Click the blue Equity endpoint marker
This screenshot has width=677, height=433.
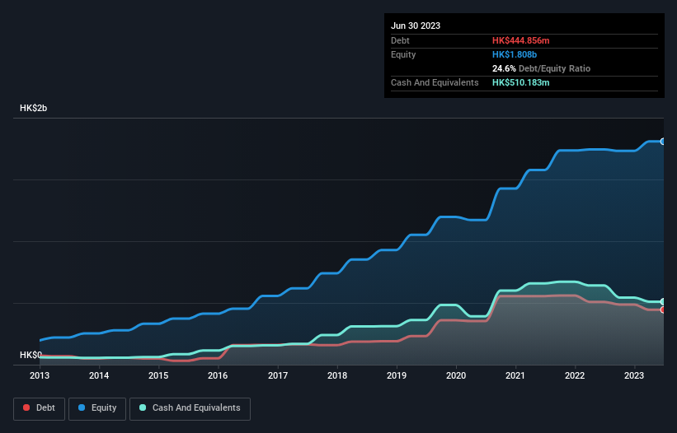click(663, 142)
